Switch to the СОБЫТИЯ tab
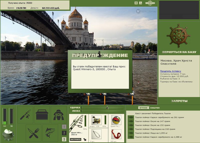This screenshot has height=143, width=200. [155, 108]
